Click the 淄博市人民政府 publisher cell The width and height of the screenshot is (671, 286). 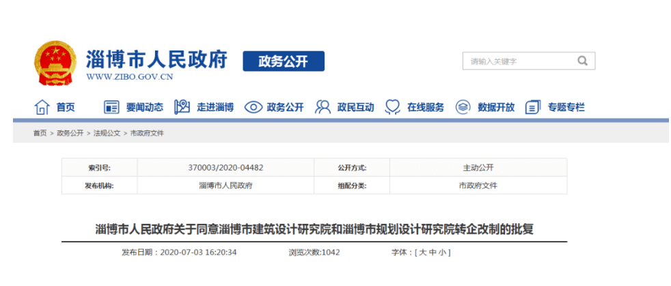pos(225,186)
